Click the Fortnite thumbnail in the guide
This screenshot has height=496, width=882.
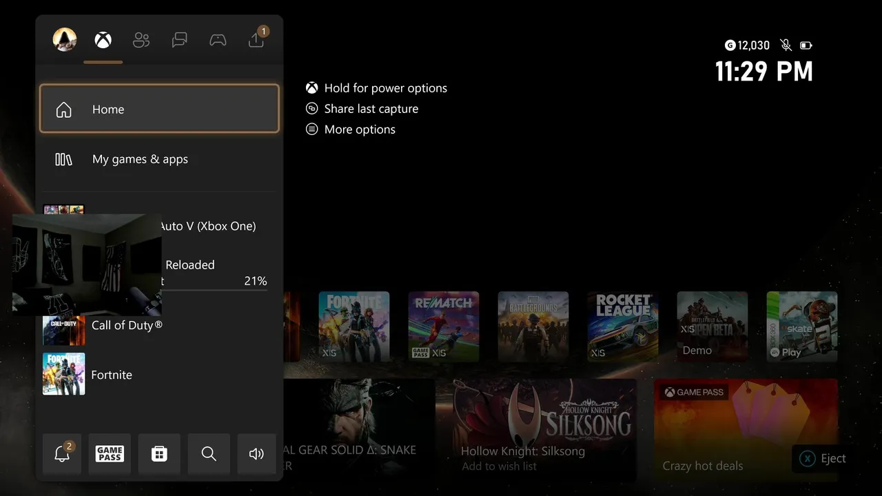coord(64,374)
